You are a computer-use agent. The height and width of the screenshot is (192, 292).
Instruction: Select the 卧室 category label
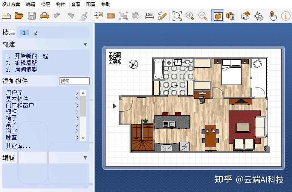pyautogui.click(x=11, y=138)
